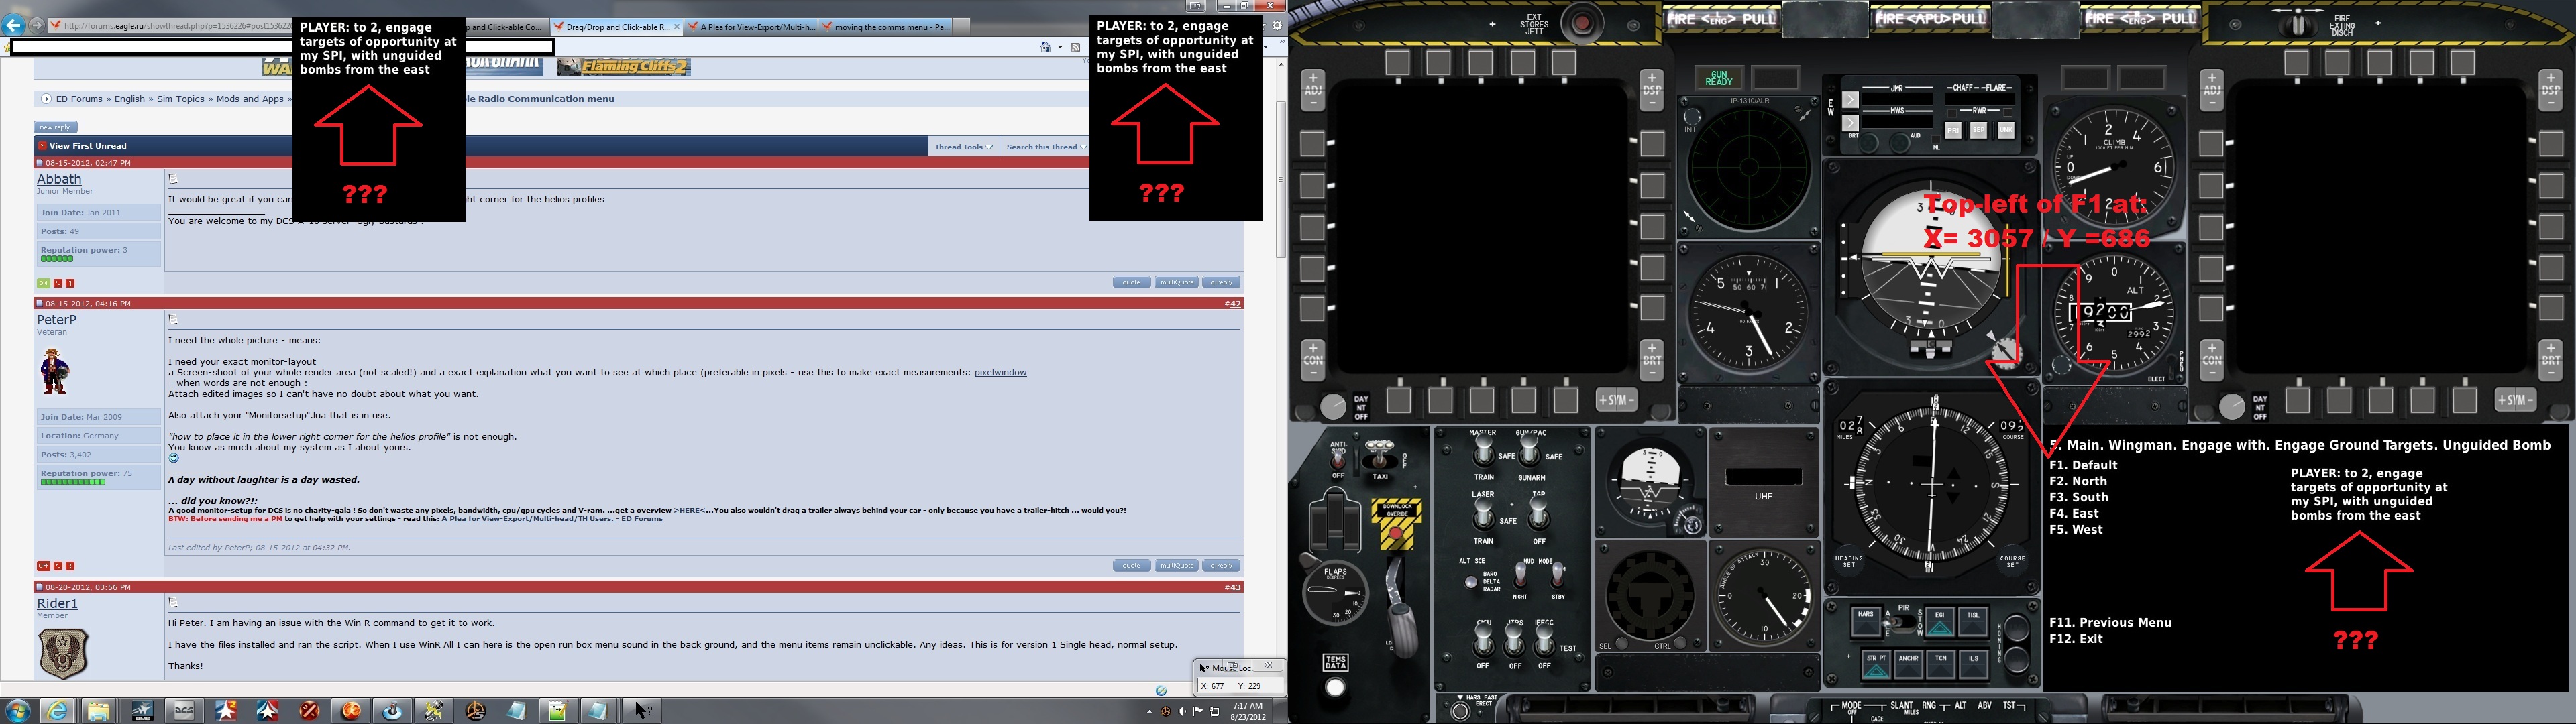Click left MFCD ADJ rocker switch

click(x=1313, y=90)
